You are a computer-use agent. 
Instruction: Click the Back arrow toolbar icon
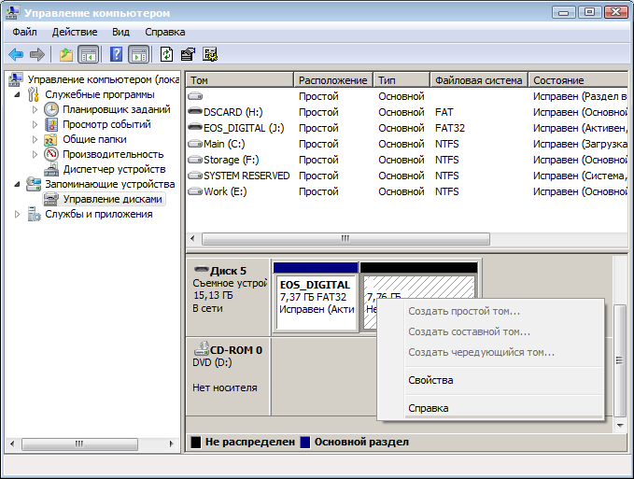pos(16,54)
